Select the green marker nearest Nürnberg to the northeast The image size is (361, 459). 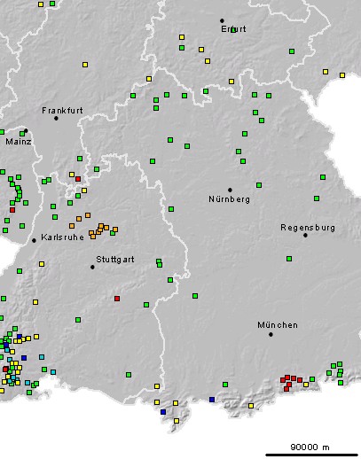coord(259,185)
